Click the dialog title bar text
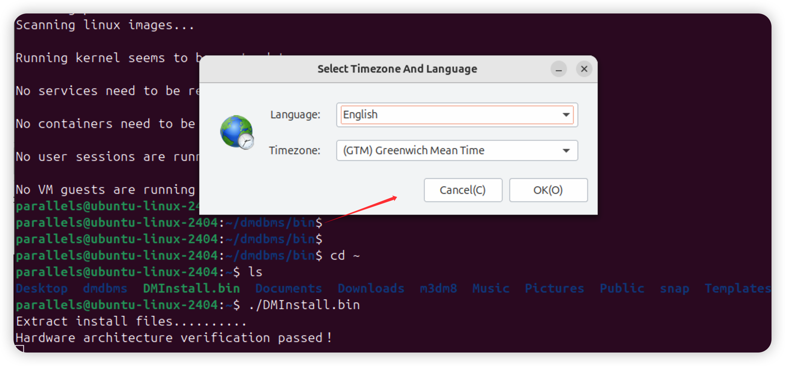 click(397, 69)
